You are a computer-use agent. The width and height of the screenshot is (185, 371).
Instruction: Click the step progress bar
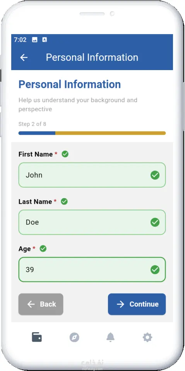click(x=92, y=133)
